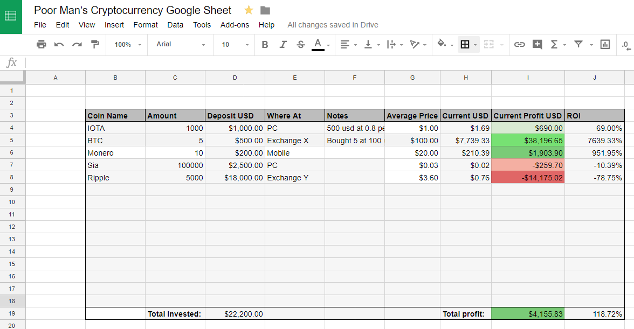Screen dimensions: 634x329
Task: Click the Merge cells icon
Action: [489, 44]
